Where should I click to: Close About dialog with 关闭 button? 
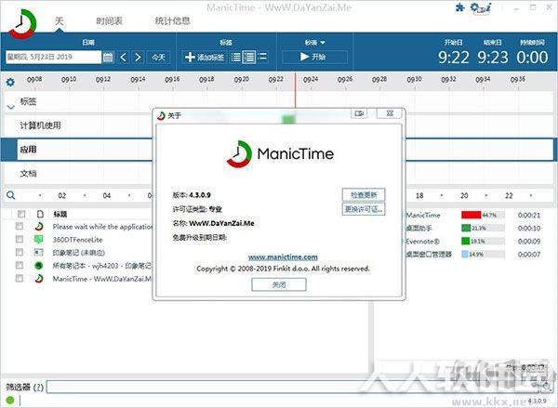pyautogui.click(x=279, y=284)
